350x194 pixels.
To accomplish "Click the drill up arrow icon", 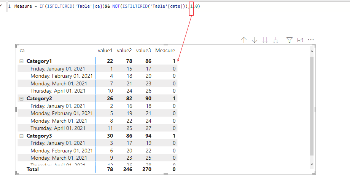I will point(244,40).
